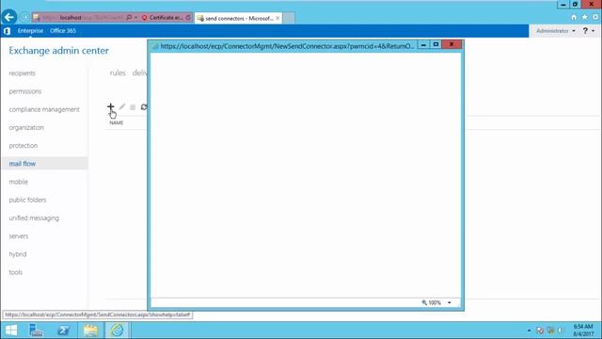
Task: Open mobile in the left navigation
Action: [19, 182]
